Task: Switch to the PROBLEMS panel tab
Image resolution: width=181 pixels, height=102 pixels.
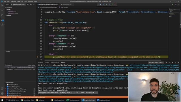Action: coord(40,63)
